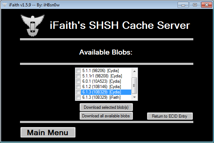Screen dimensions: 214x143
Task: Click the app icon in the title bar
Action: click(x=5, y=5)
